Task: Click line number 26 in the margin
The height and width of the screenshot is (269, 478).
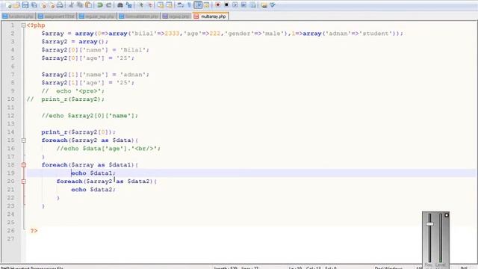Action: tap(11, 231)
